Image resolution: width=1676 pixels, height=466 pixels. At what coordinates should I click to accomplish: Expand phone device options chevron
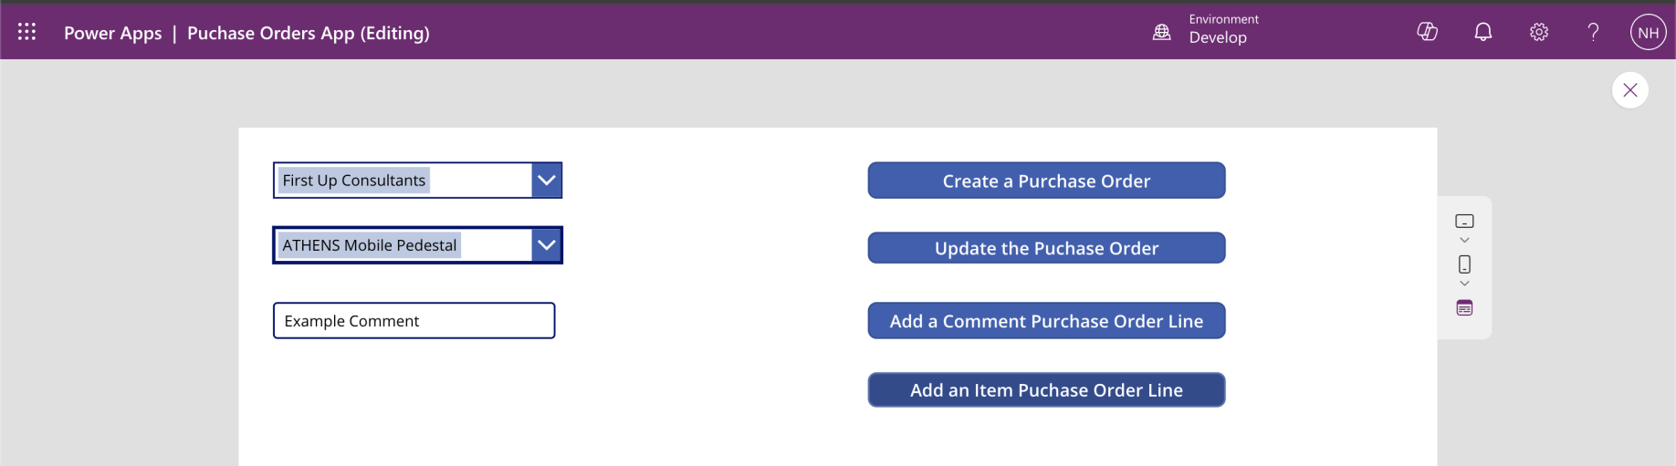pyautogui.click(x=1464, y=284)
